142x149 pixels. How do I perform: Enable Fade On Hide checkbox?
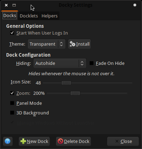tap(92, 63)
